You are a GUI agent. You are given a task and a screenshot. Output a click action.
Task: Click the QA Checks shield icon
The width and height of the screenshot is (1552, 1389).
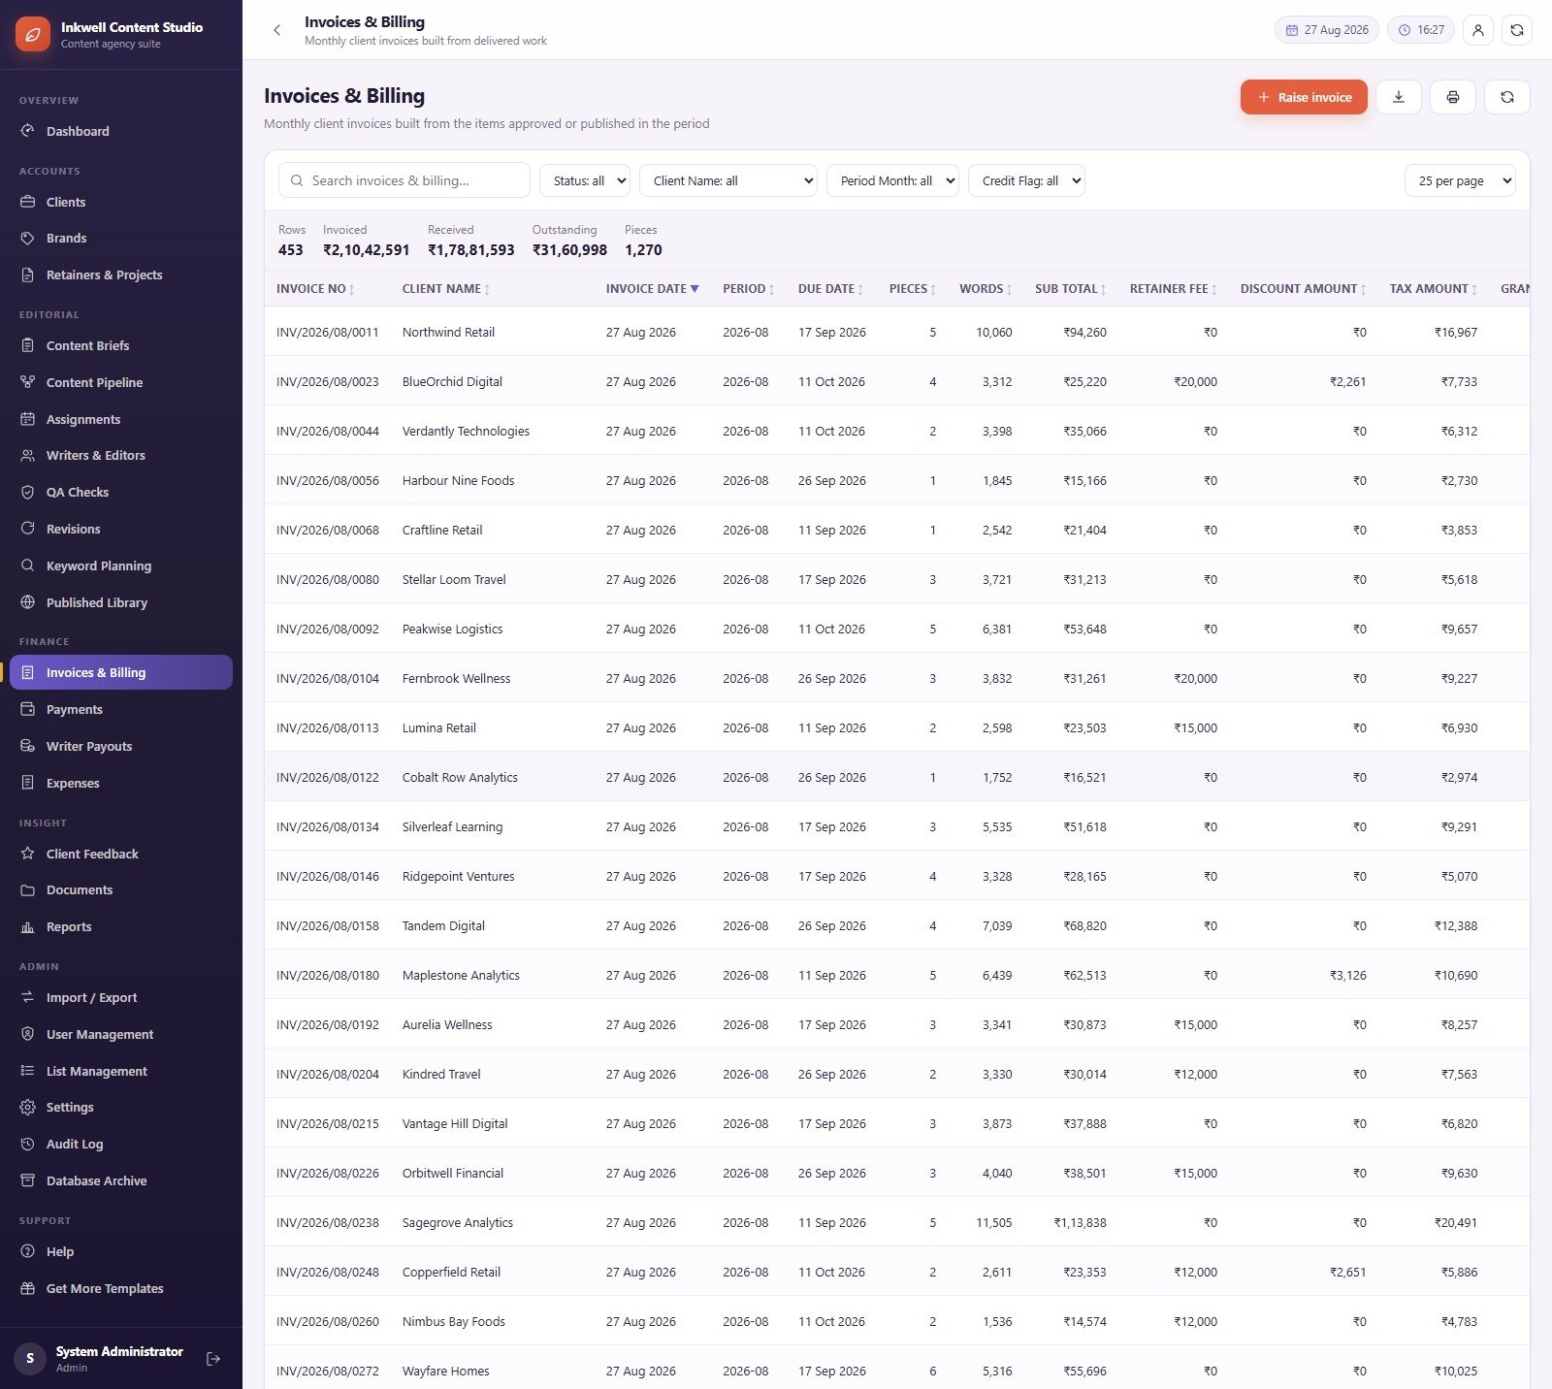click(x=28, y=492)
